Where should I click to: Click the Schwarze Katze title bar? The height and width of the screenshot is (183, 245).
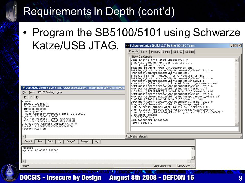pyautogui.click(x=184, y=45)
